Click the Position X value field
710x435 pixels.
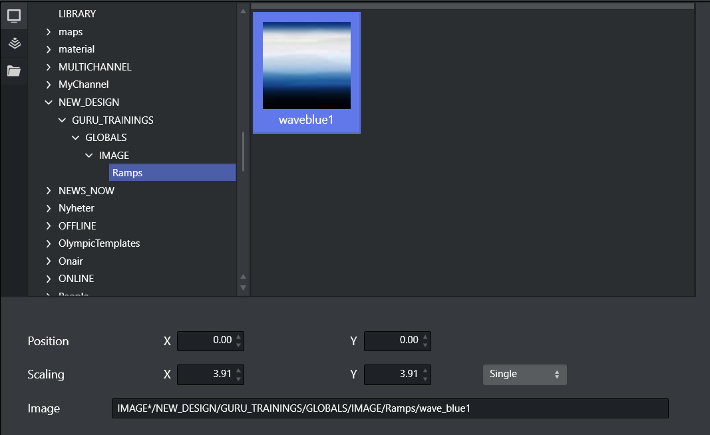coord(206,341)
